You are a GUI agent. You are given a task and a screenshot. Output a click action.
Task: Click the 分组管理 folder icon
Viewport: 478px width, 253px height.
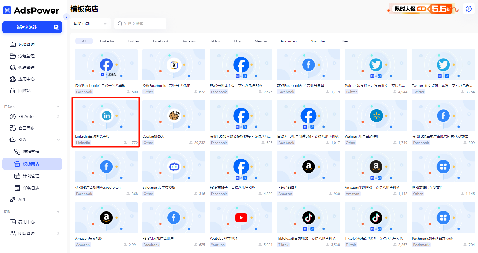coord(13,56)
